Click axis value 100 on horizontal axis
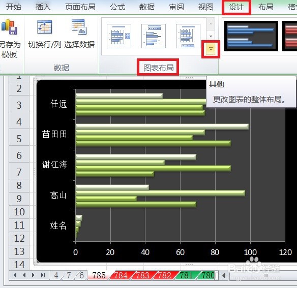 tap(250, 252)
